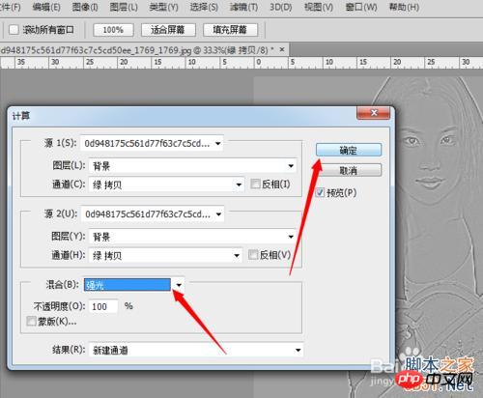Open the 源 2(U) file dropdown
The height and width of the screenshot is (398, 483).
(153, 214)
